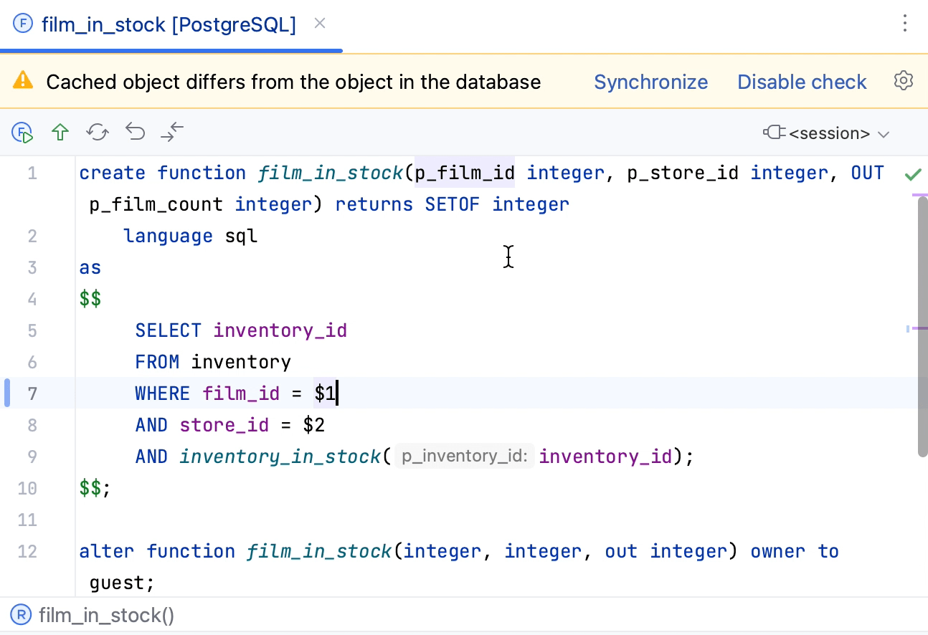Click the Synchronize link
The width and height of the screenshot is (928, 635).
(650, 81)
